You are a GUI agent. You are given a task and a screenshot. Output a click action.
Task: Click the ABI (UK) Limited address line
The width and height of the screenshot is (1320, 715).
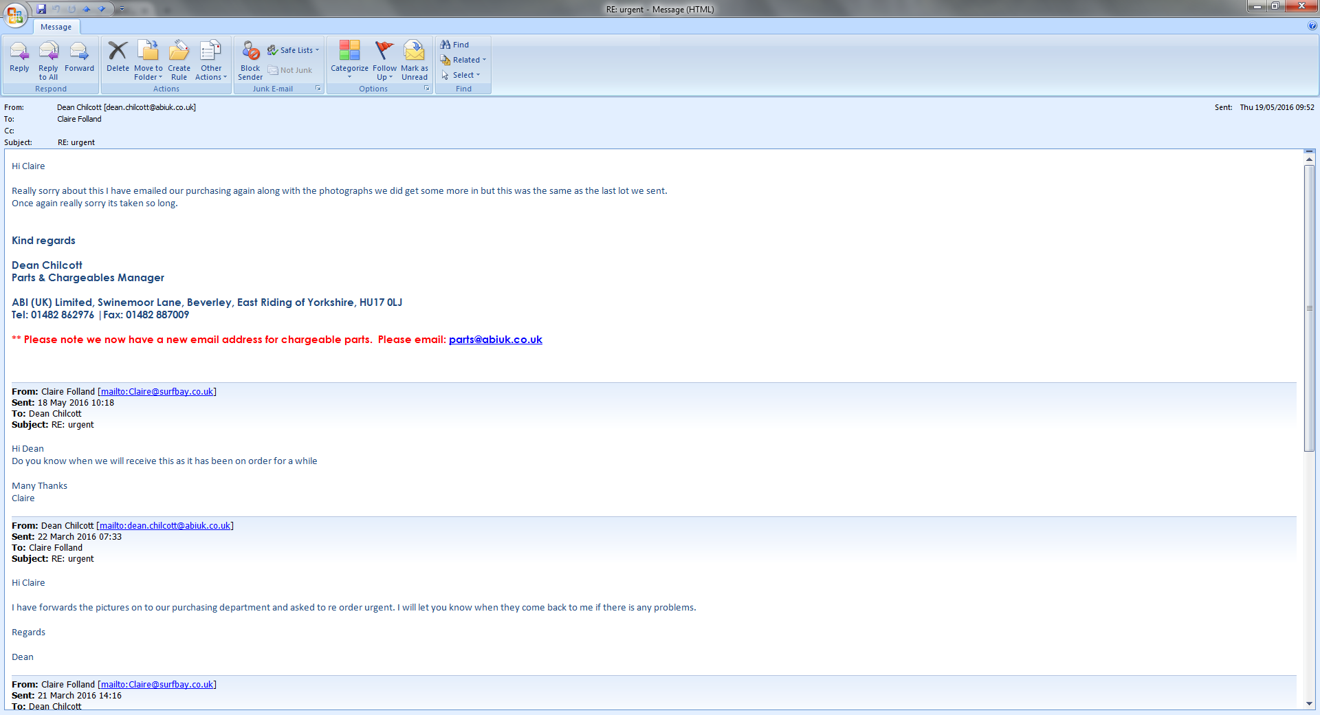[207, 302]
